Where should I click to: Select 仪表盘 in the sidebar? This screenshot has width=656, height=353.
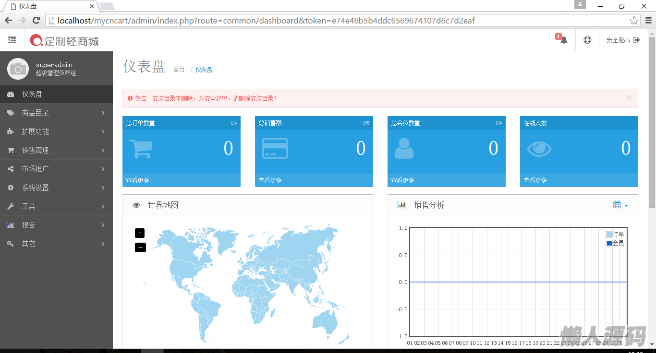click(32, 94)
